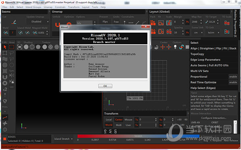
Task: Click the Tu value input field
Action: 147,119
